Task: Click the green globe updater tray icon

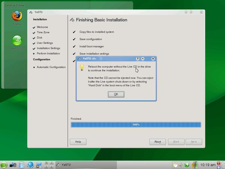Action: click(187, 165)
